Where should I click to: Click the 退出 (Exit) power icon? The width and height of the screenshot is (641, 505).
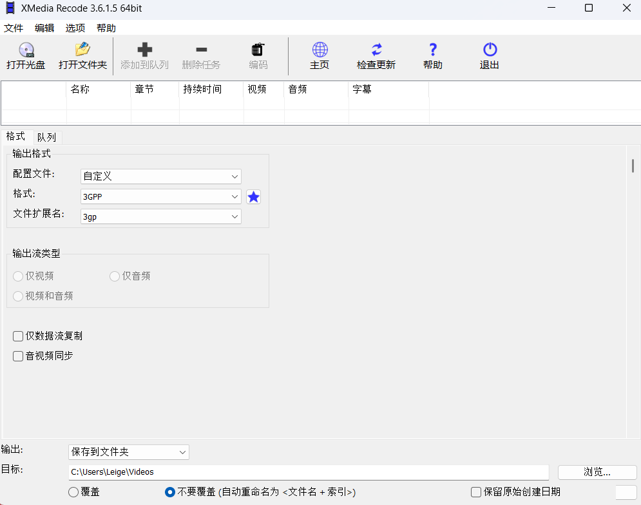pos(490,50)
